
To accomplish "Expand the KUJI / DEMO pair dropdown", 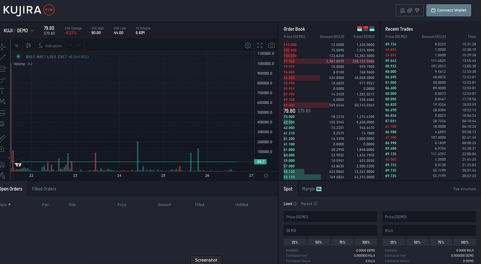I will tap(19, 30).
